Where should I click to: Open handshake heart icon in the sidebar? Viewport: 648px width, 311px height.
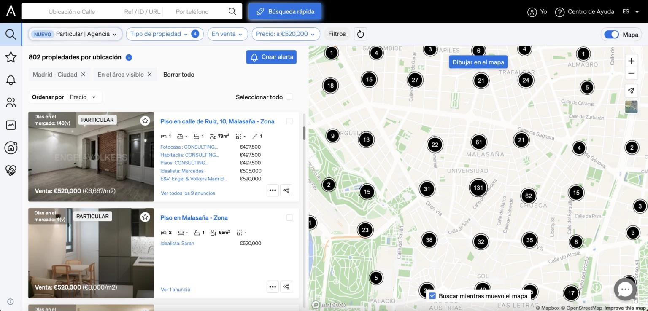click(x=11, y=170)
